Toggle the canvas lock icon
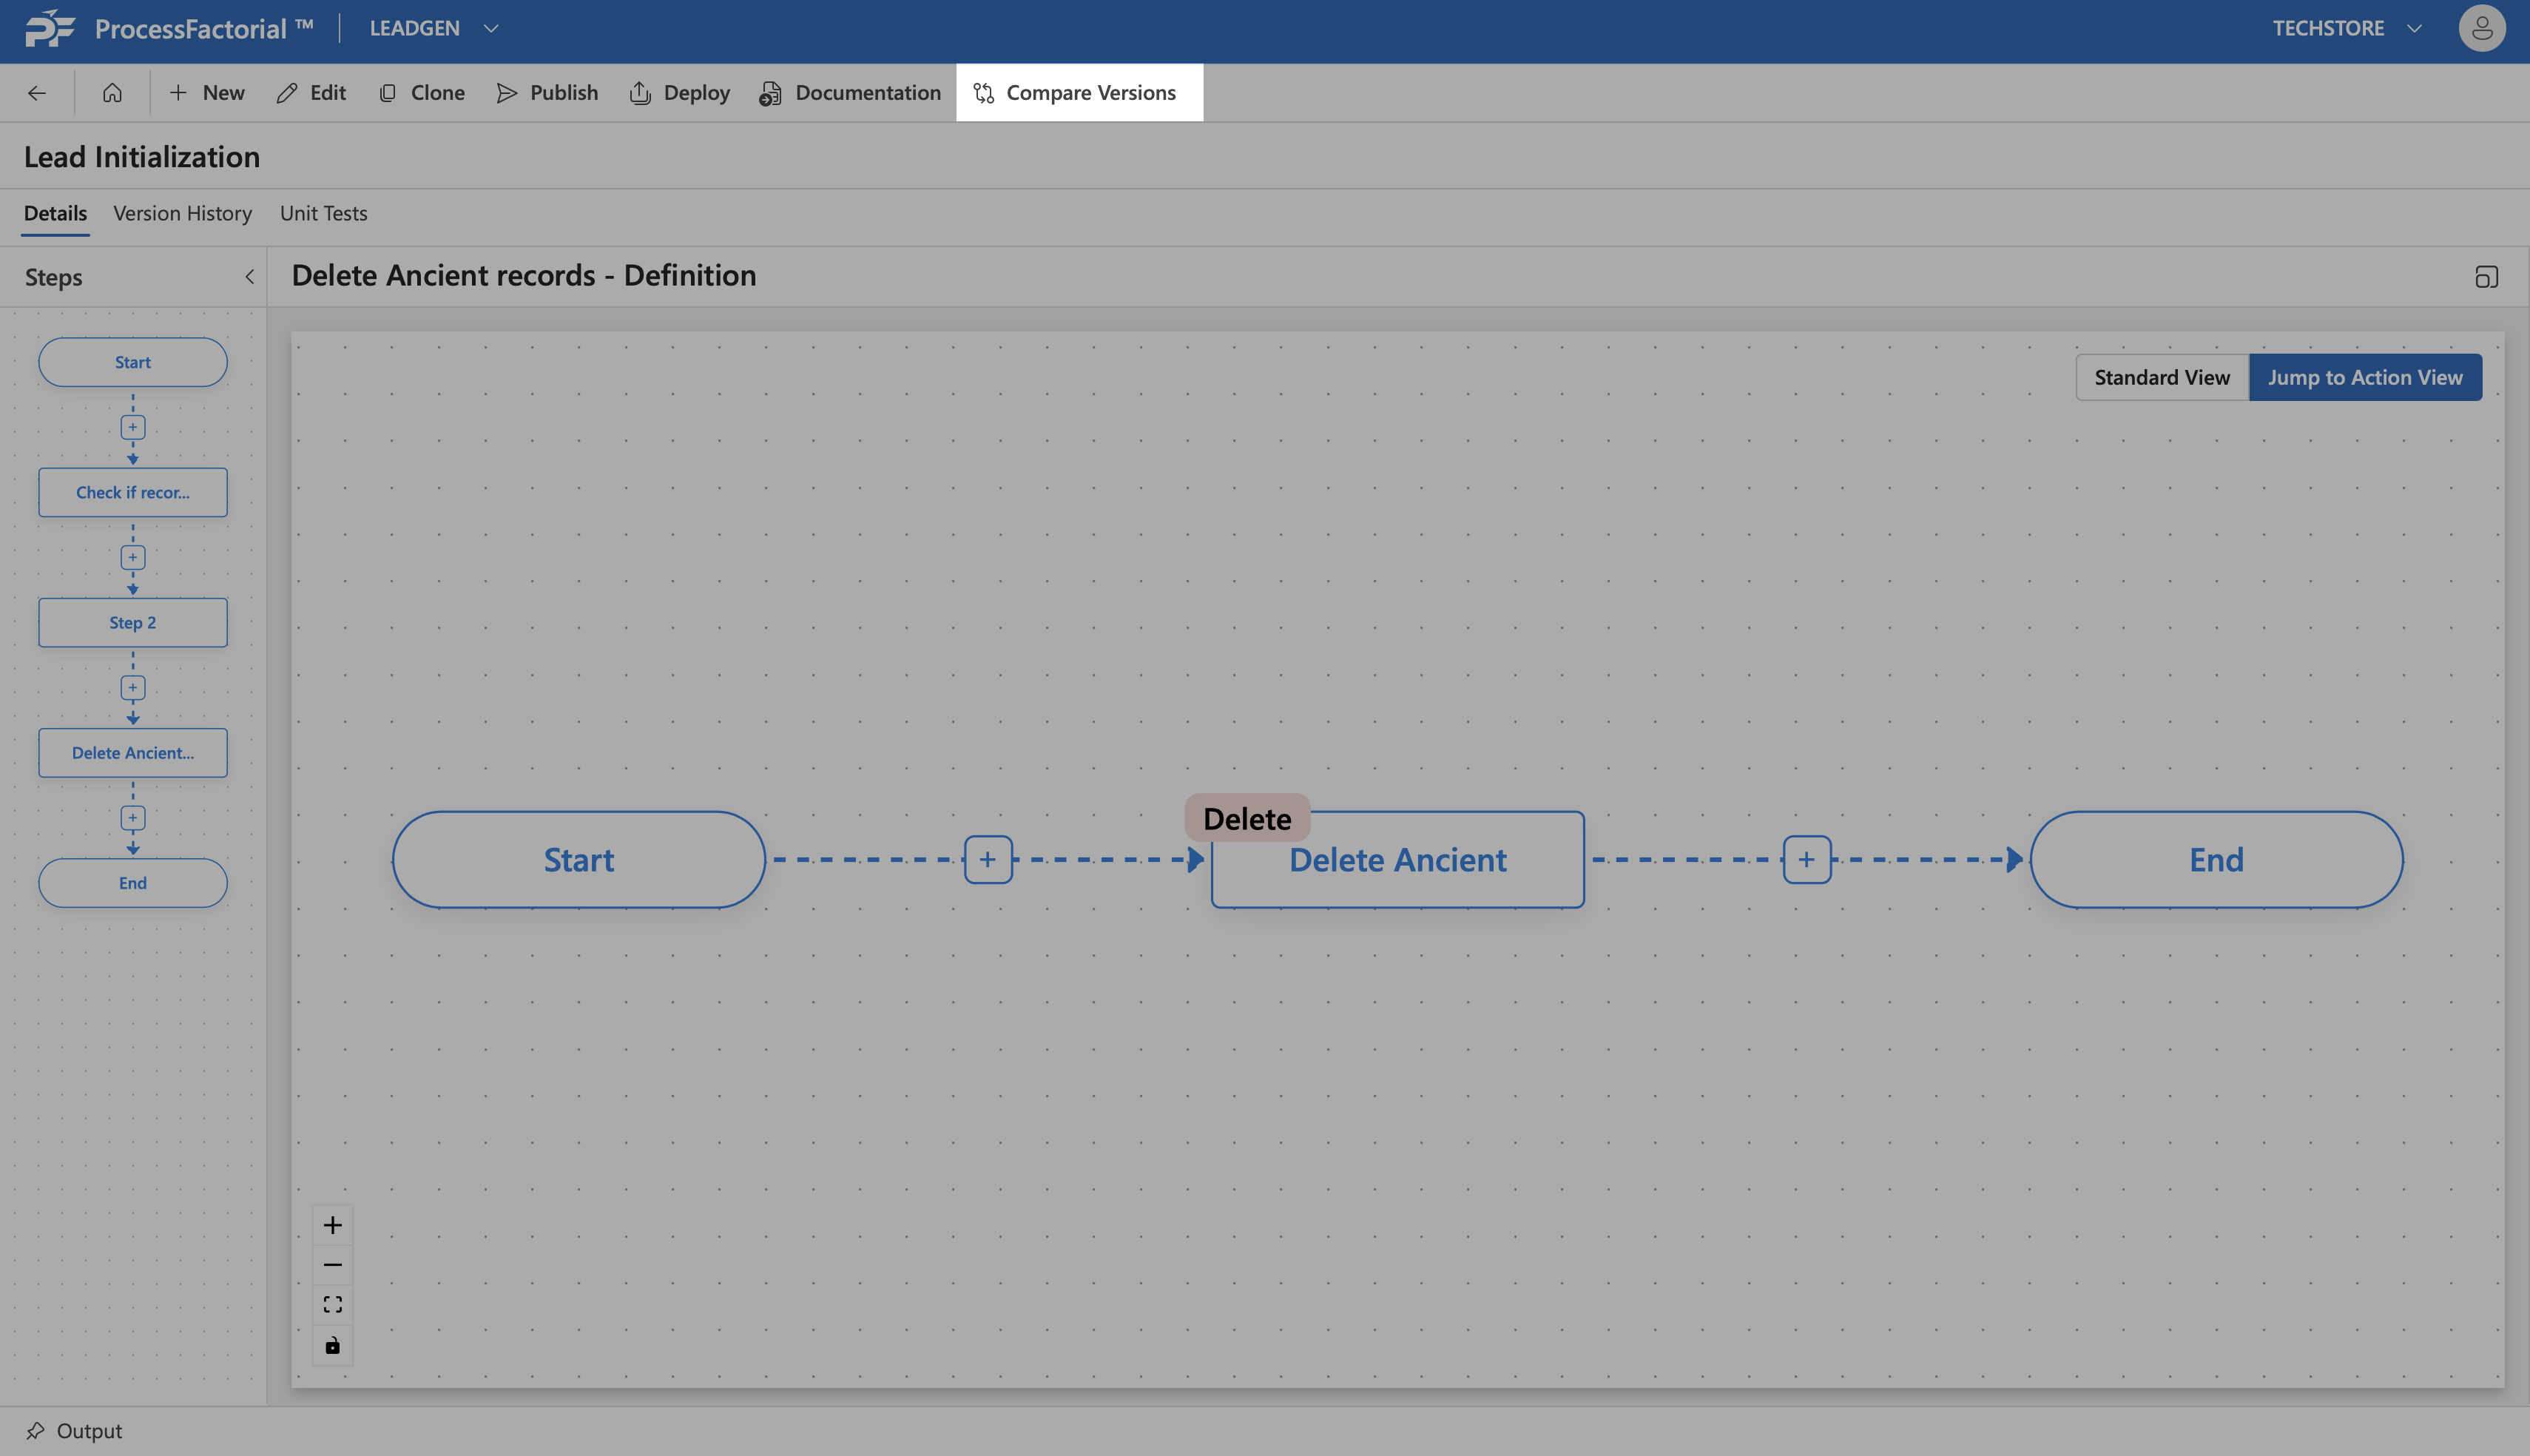Image resolution: width=2530 pixels, height=1456 pixels. [333, 1345]
